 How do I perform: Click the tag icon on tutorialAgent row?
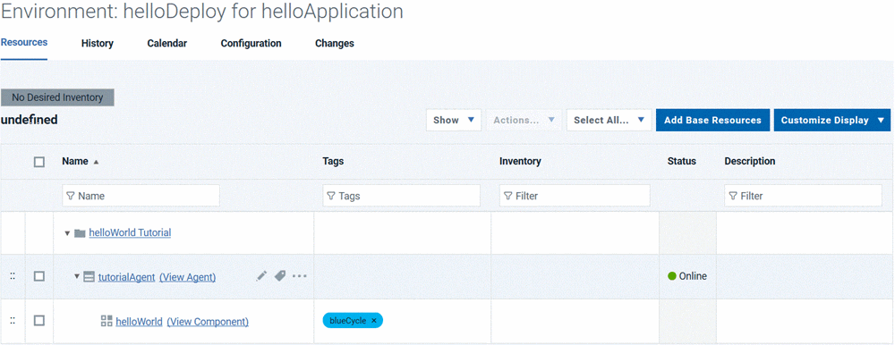pos(279,276)
